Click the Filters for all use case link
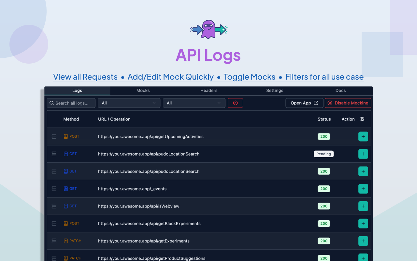417x261 pixels. pos(324,77)
